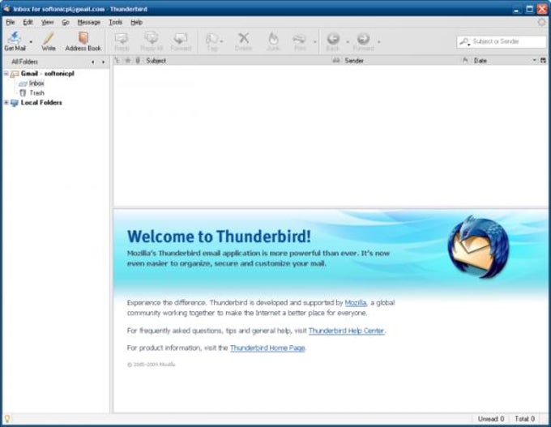Switch to next folder view arrow

[104, 62]
